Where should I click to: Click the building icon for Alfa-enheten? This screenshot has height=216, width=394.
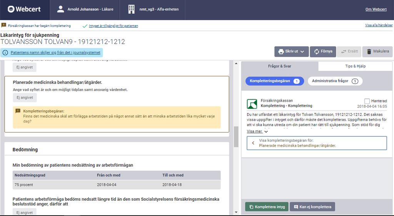(132, 9)
